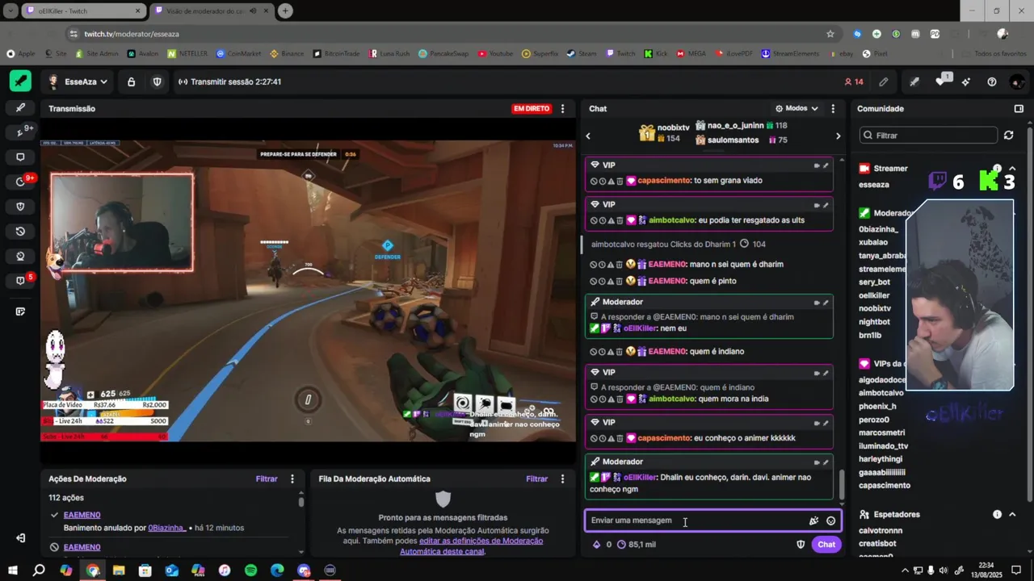Go to next gift leaderboard with right arrow
Viewport: 1034px width, 581px height.
pos(838,136)
